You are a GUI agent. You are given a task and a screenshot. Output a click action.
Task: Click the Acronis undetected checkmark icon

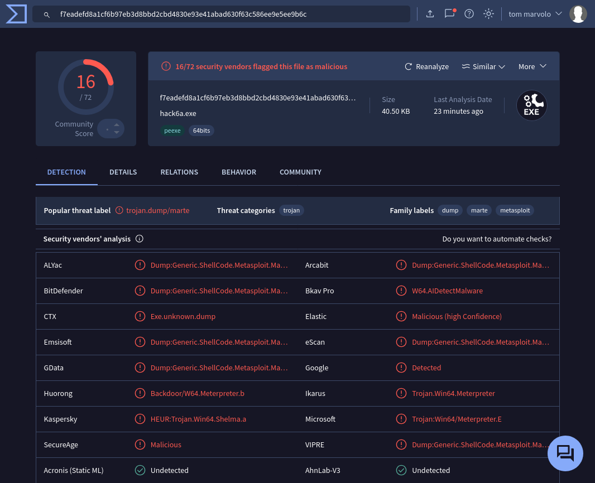coord(140,470)
